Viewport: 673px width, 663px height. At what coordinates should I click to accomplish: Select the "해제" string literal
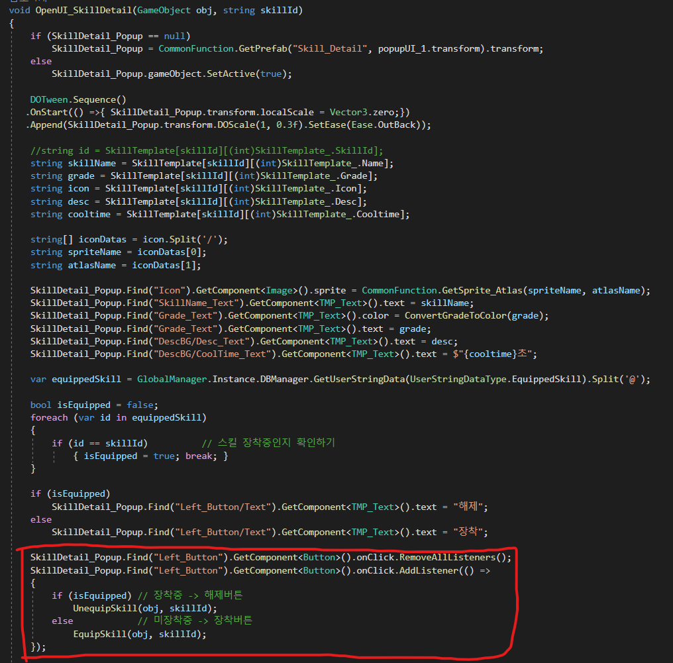click(x=468, y=507)
